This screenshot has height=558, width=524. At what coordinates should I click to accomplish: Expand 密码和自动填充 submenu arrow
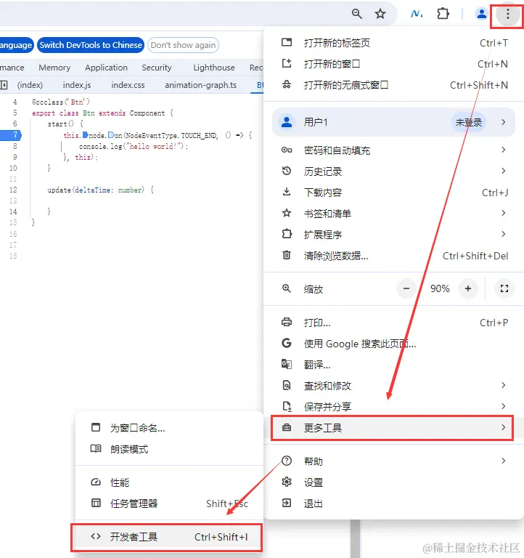(x=504, y=150)
